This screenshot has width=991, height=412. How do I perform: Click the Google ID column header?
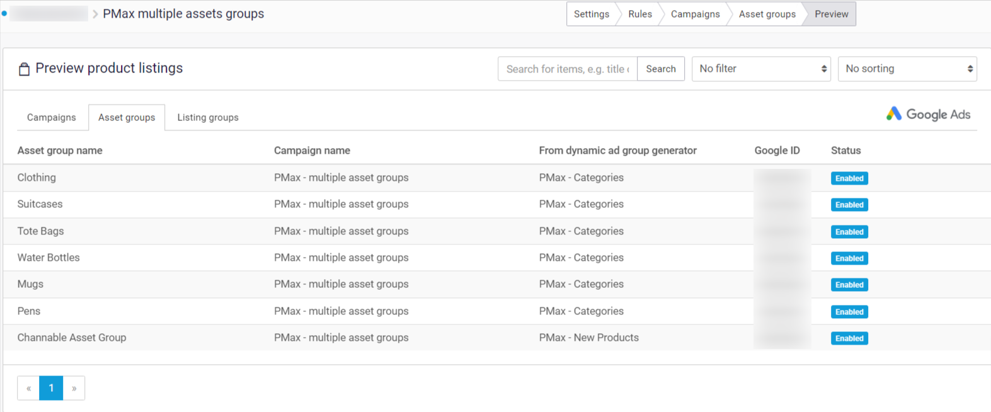pos(777,151)
